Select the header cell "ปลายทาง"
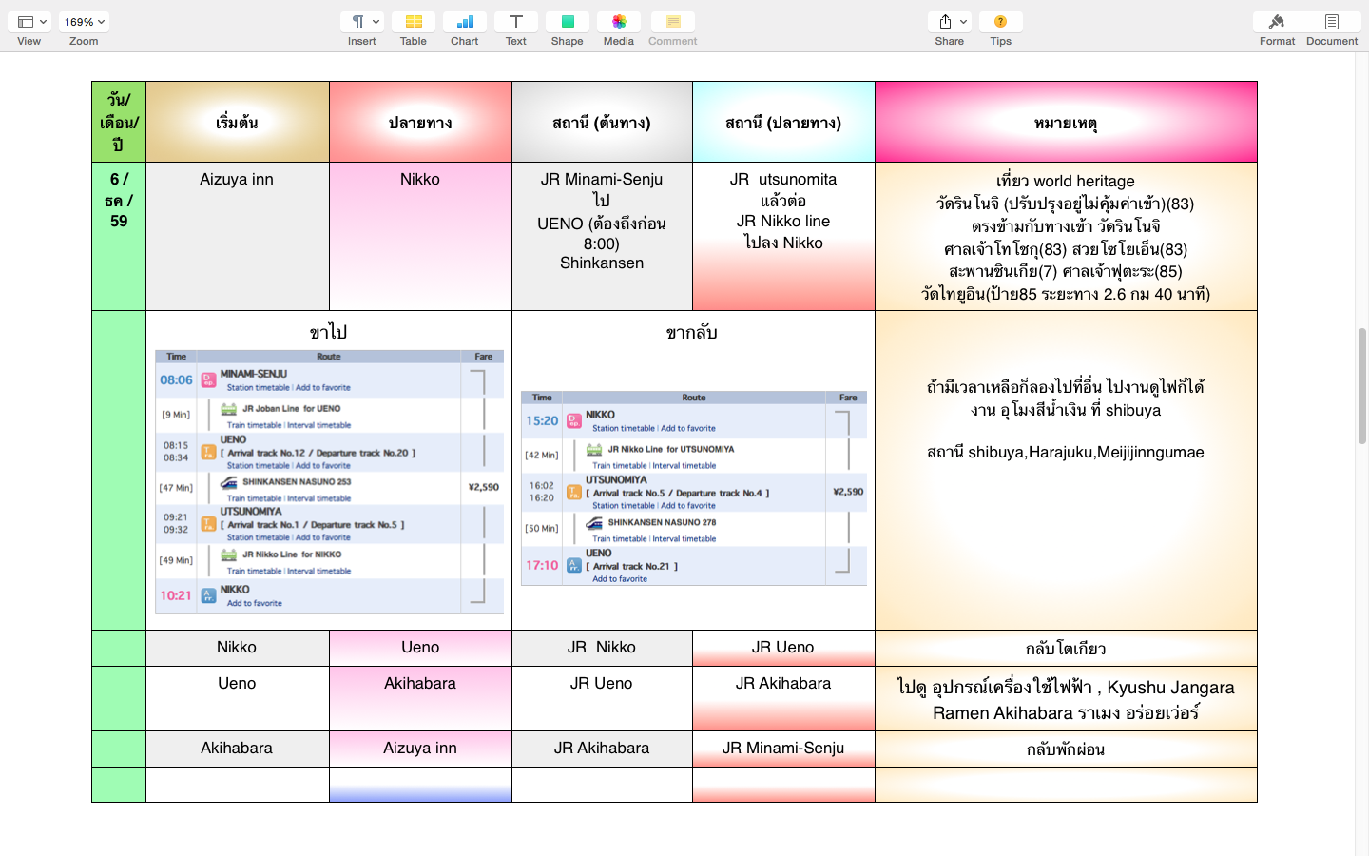The height and width of the screenshot is (856, 1369). pos(420,122)
